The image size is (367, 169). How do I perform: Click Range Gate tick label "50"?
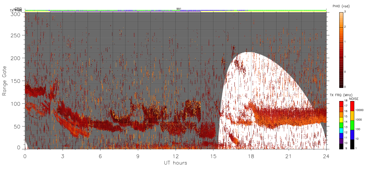(x=17, y=126)
